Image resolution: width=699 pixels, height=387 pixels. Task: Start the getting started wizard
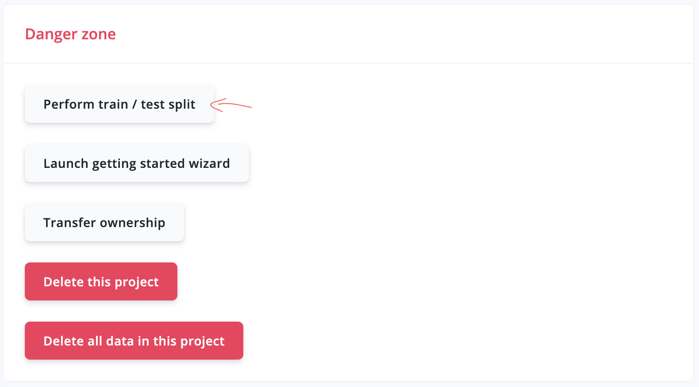pyautogui.click(x=137, y=163)
